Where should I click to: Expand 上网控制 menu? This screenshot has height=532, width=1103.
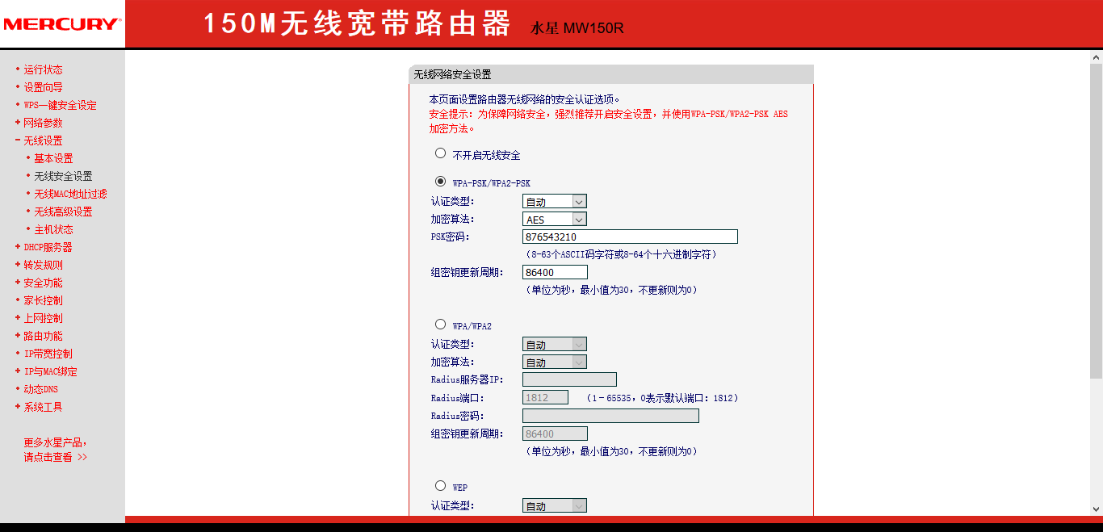point(43,318)
